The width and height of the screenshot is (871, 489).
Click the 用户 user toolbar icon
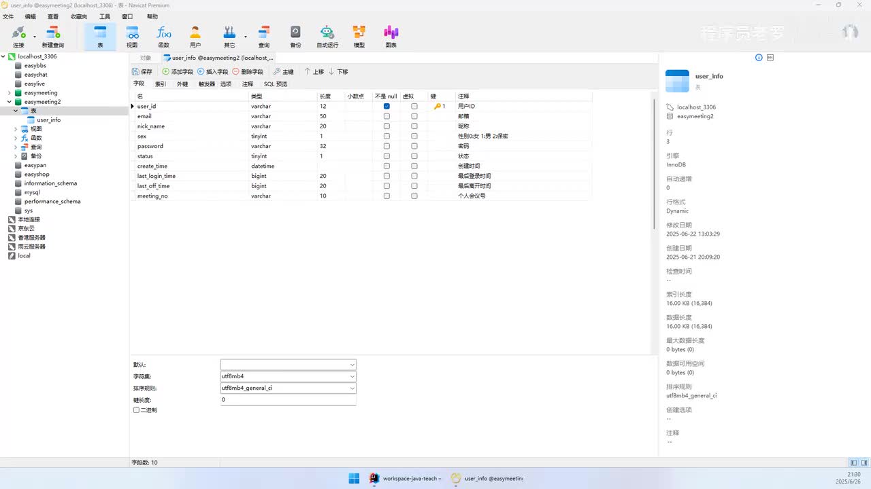(x=195, y=36)
